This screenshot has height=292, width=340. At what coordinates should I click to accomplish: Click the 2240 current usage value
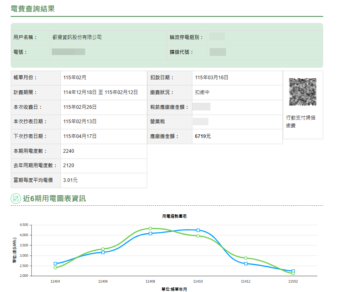[69, 151]
